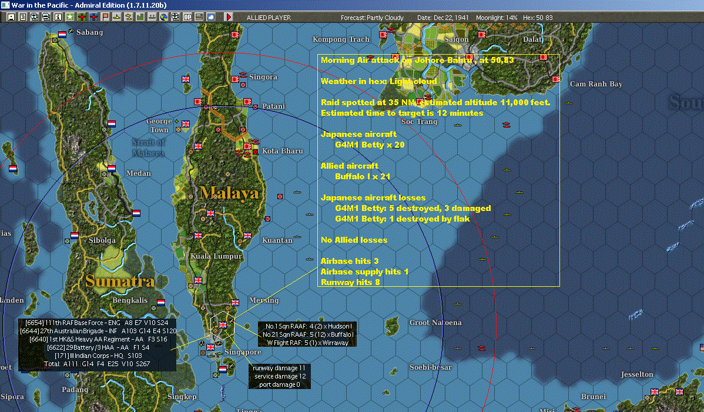
Task: Select the Japanese flag at Singora
Action: point(235,79)
